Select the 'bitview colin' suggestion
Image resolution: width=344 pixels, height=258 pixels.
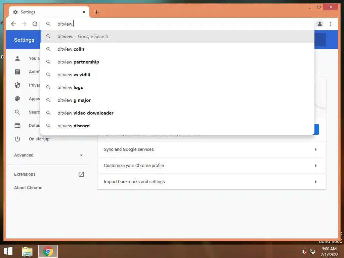click(177, 49)
